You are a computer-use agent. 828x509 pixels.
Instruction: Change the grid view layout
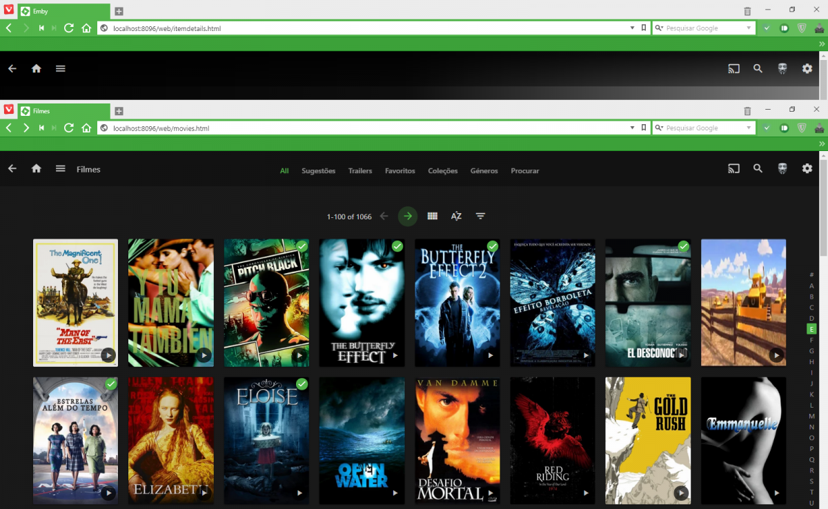pos(433,216)
